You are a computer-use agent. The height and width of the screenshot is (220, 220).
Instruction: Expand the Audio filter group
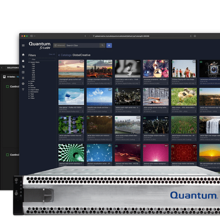pos(29,81)
